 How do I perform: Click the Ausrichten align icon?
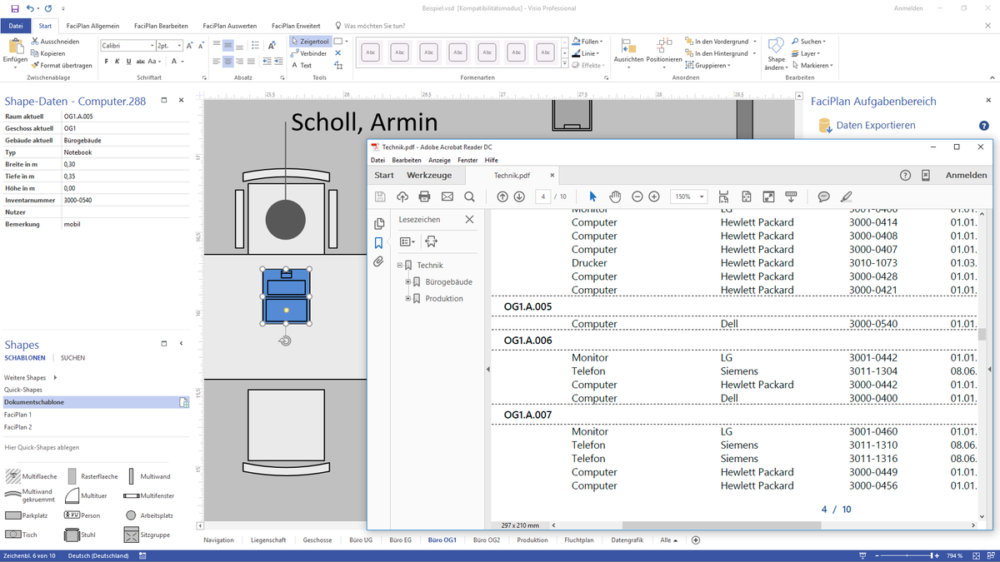(629, 52)
